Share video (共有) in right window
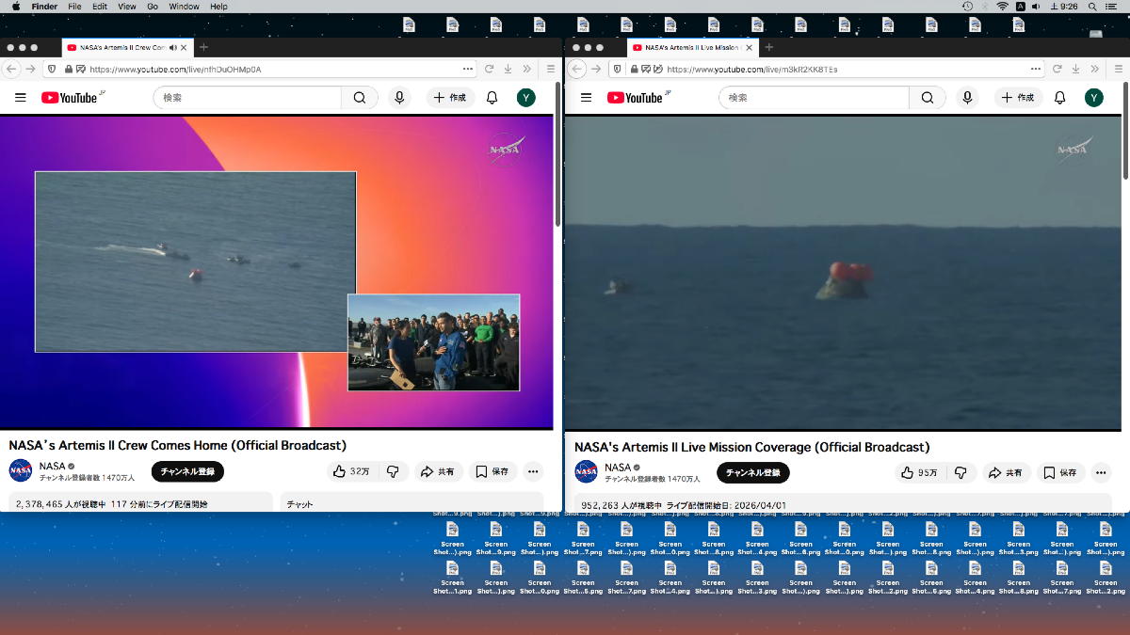 [1006, 472]
